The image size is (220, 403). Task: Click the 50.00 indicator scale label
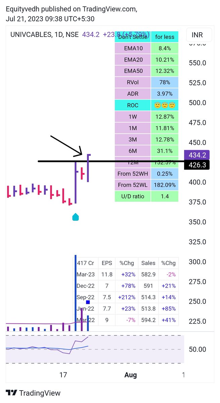(x=197, y=349)
